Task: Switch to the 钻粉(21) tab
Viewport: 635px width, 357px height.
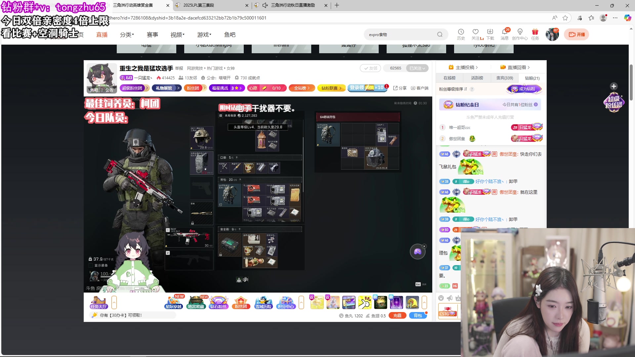Action: (x=532, y=78)
